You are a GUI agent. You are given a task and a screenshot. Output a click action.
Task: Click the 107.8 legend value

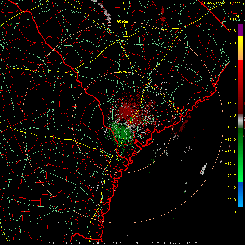point(231,30)
